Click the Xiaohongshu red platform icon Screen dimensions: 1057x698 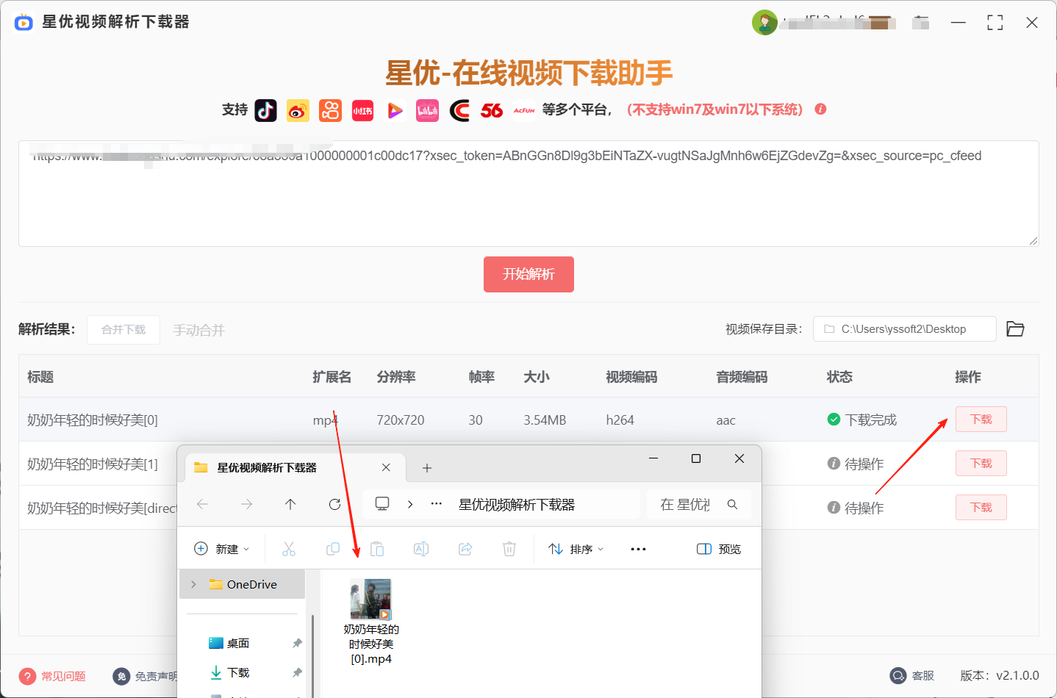pos(362,110)
